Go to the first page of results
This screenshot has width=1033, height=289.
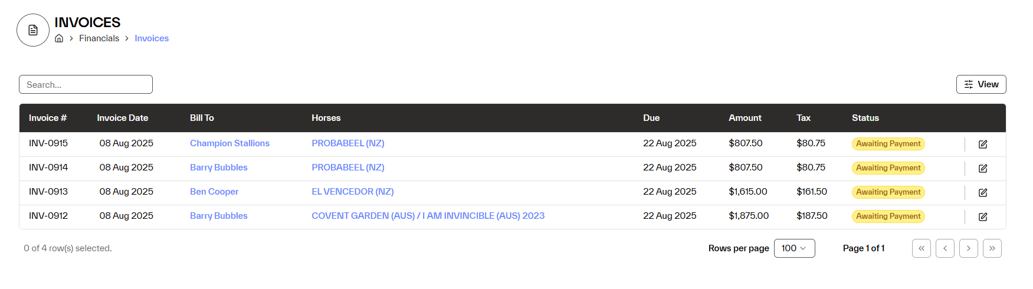coord(921,248)
